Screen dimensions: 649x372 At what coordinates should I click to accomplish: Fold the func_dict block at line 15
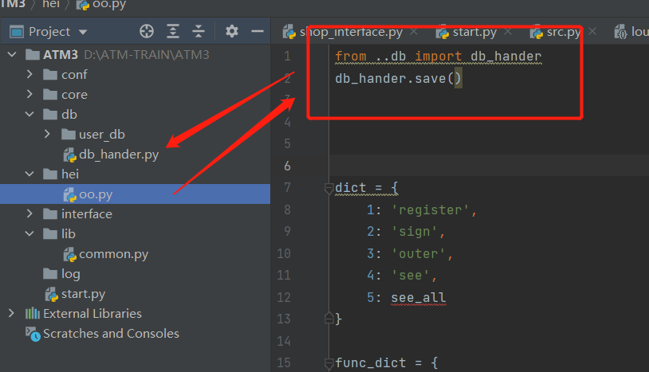click(329, 364)
